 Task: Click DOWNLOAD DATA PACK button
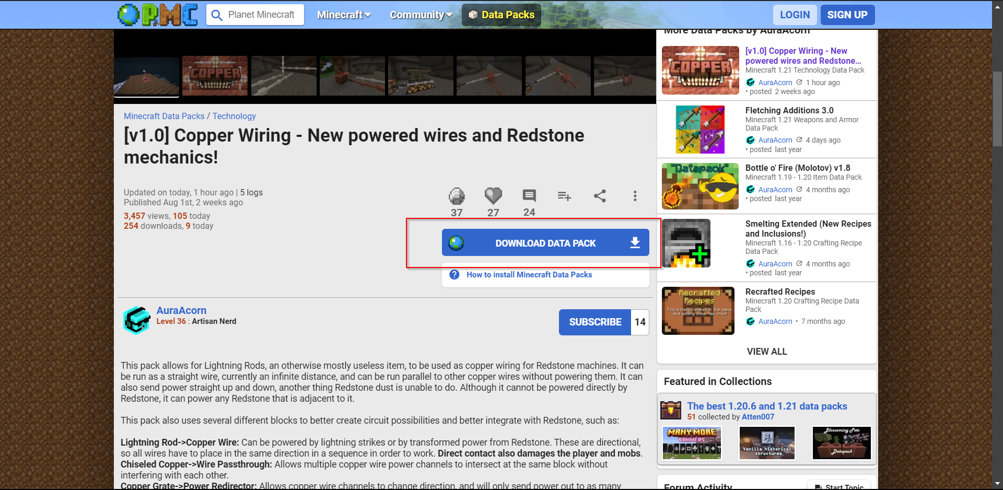tap(545, 243)
